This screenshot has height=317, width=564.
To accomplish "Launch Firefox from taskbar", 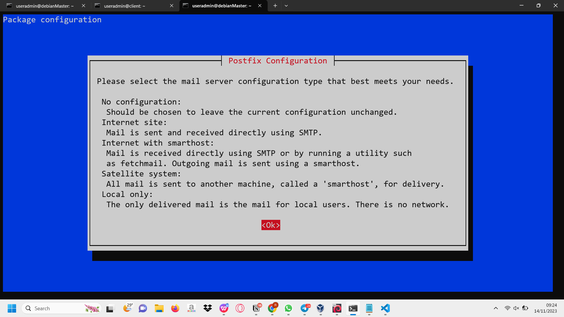I will (175, 308).
